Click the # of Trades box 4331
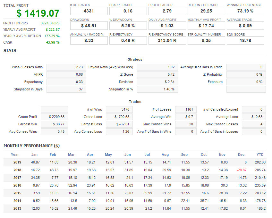The image size is (272, 218). coord(89,11)
